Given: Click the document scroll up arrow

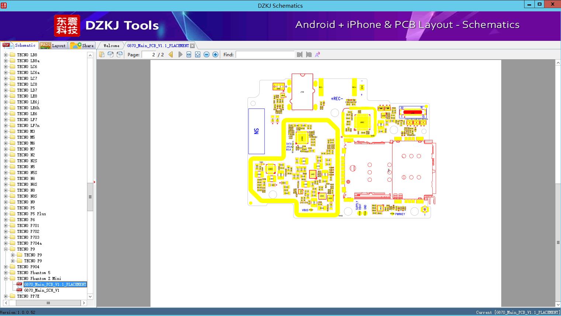Looking at the screenshot, I should 558,63.
